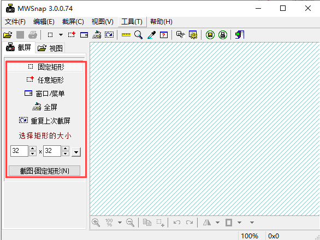The height and width of the screenshot is (240, 320).
Task: Open the 视图(V) menu
Action: (x=103, y=22)
